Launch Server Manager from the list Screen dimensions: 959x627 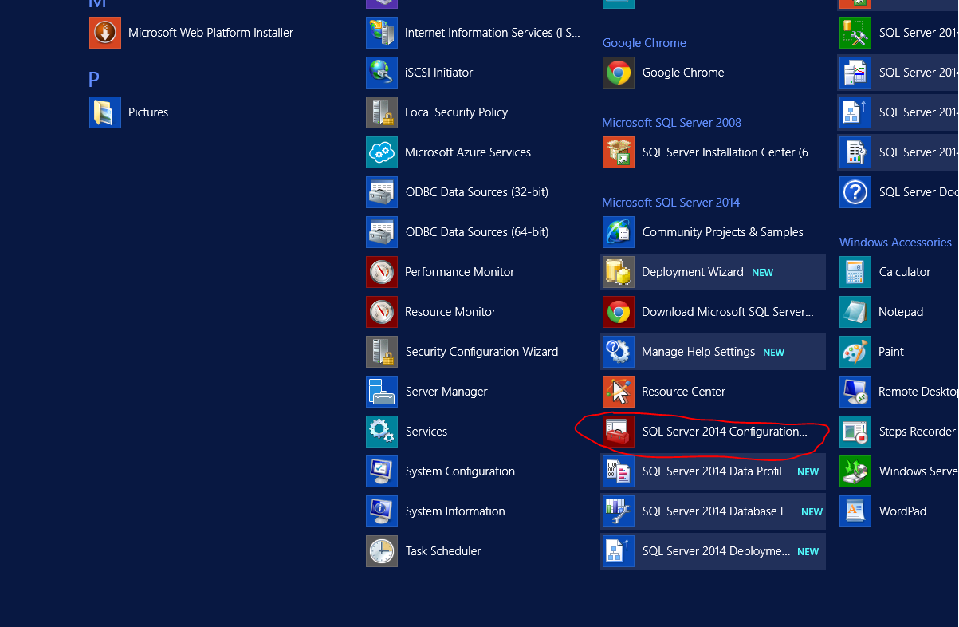(446, 392)
